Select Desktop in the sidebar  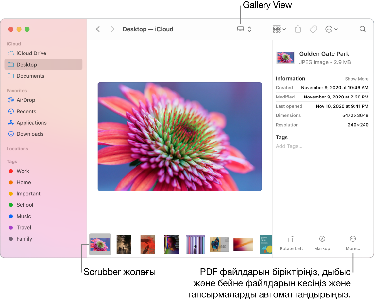[x=43, y=65]
